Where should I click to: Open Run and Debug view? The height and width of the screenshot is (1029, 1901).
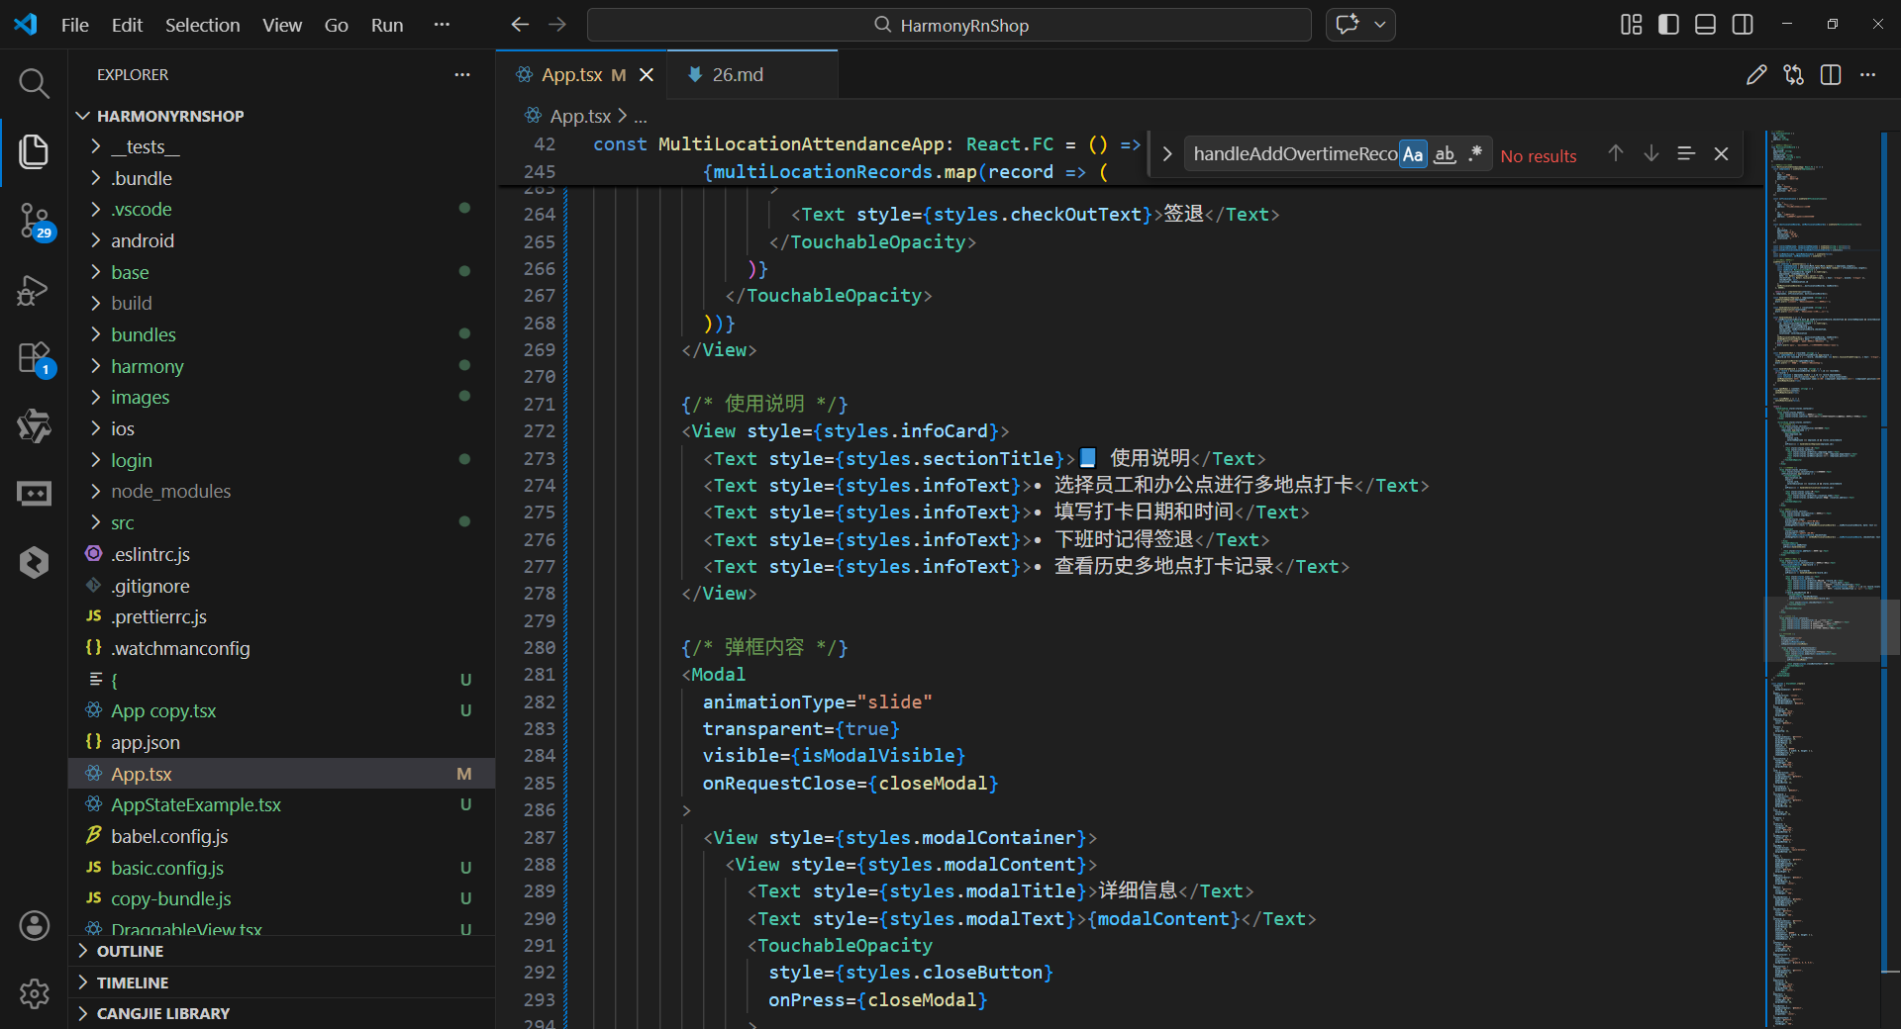(34, 290)
